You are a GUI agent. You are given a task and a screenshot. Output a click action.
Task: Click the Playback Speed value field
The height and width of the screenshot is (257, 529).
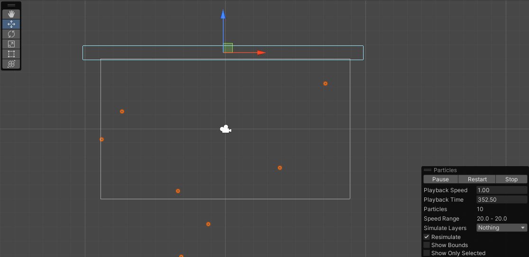(501, 190)
